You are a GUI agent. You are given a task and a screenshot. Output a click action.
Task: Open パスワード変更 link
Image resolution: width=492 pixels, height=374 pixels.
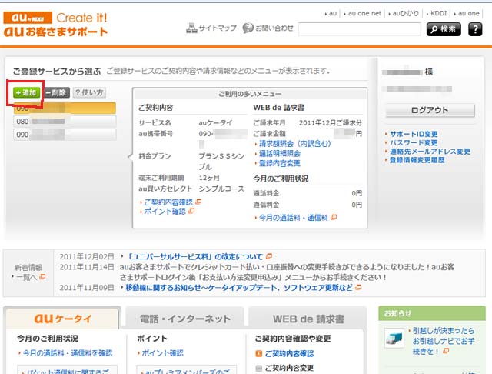coord(414,143)
